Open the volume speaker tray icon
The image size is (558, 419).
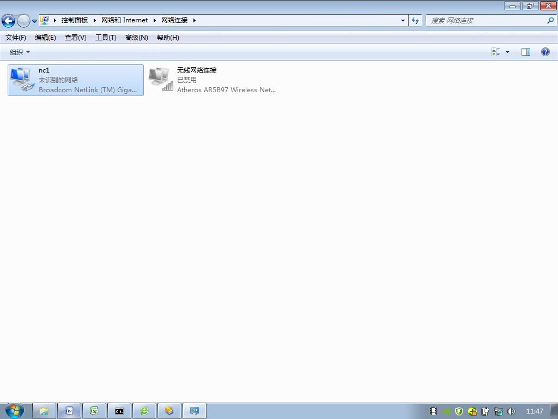511,411
